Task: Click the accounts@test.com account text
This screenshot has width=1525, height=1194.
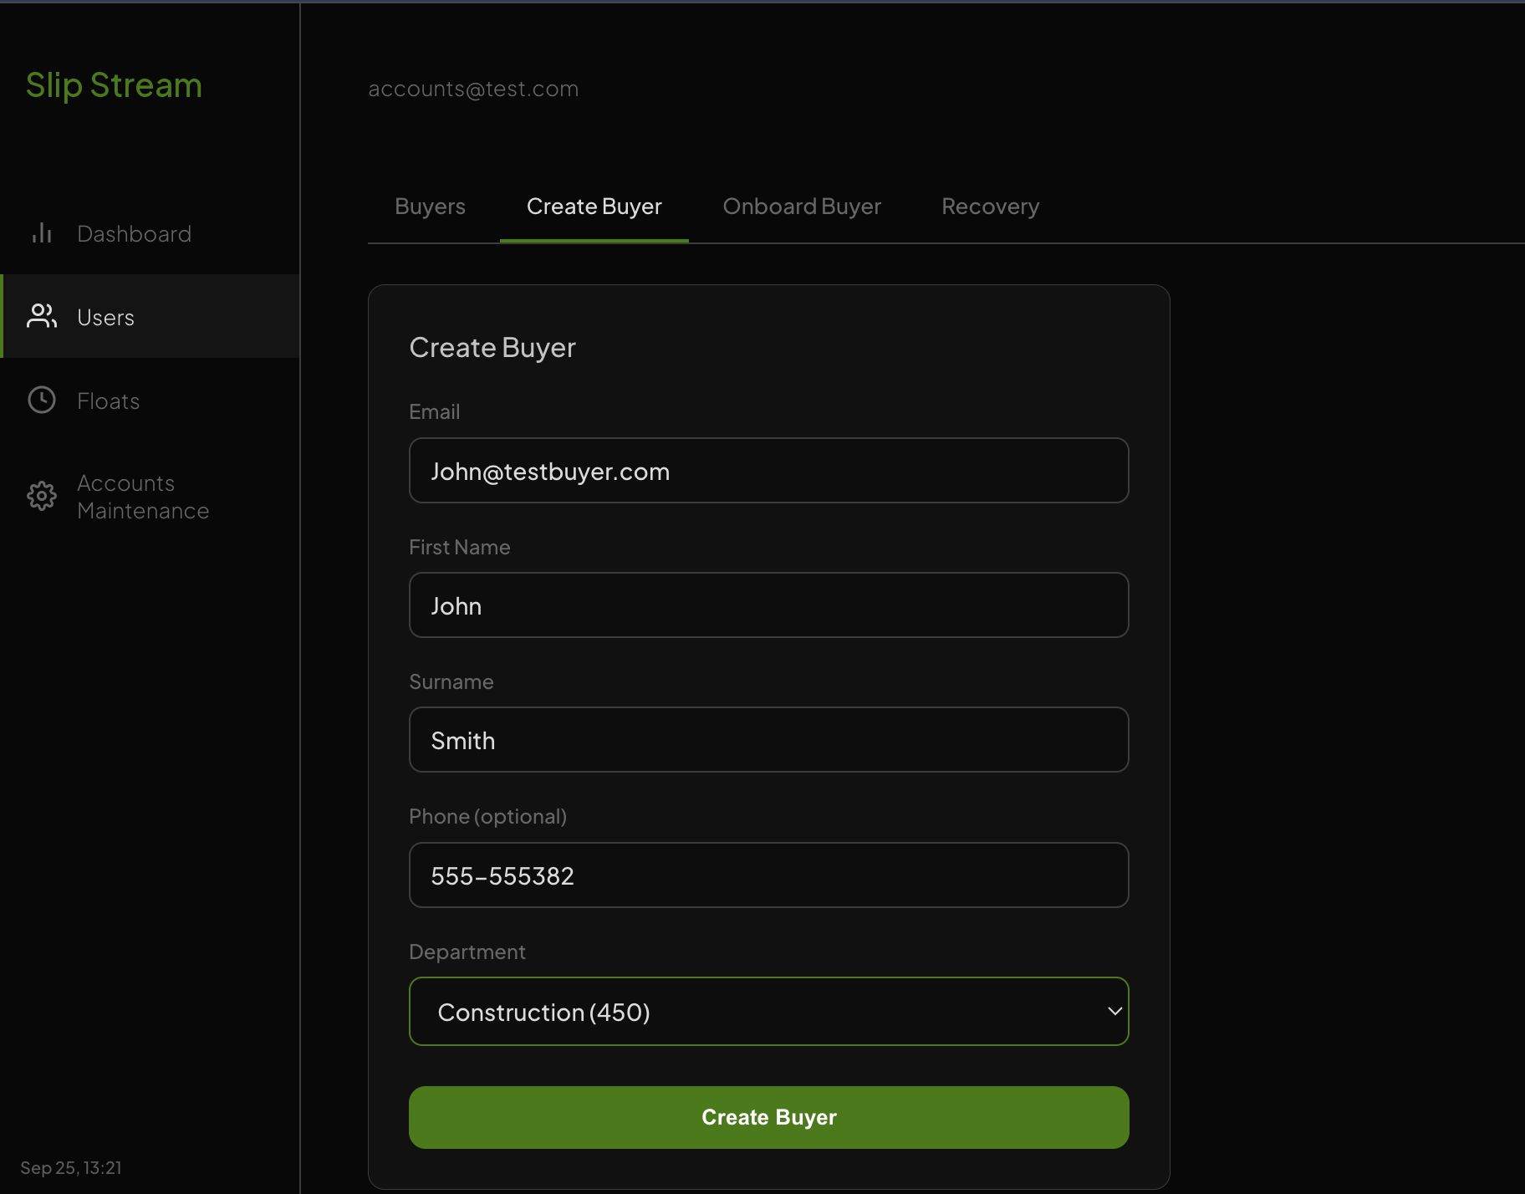Action: [473, 89]
